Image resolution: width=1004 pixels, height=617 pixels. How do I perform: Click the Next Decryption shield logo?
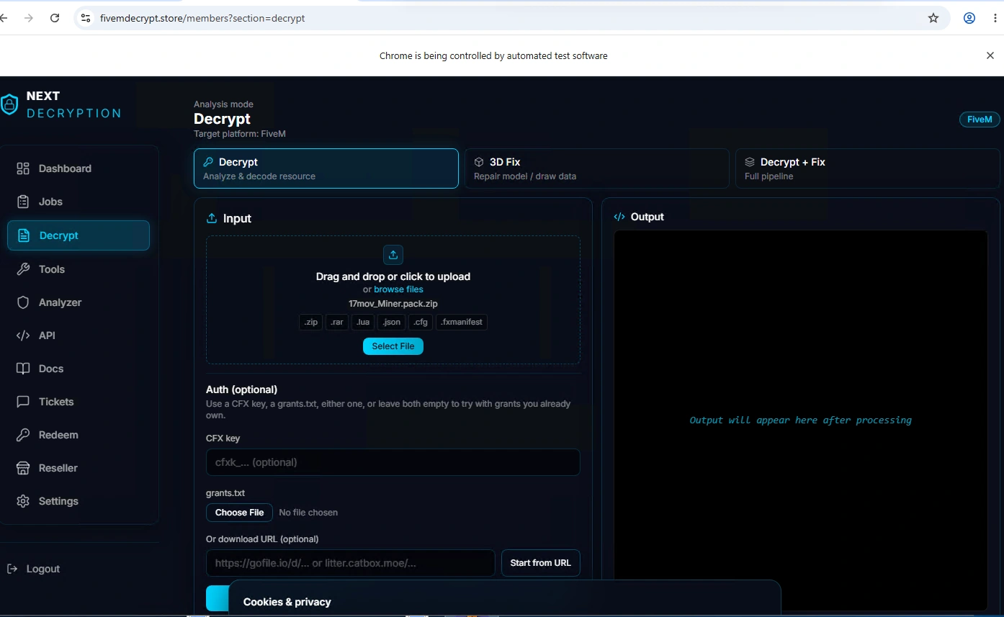click(x=9, y=104)
